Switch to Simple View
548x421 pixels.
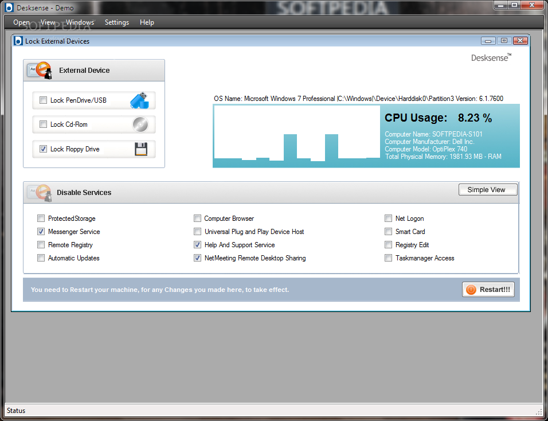[488, 189]
